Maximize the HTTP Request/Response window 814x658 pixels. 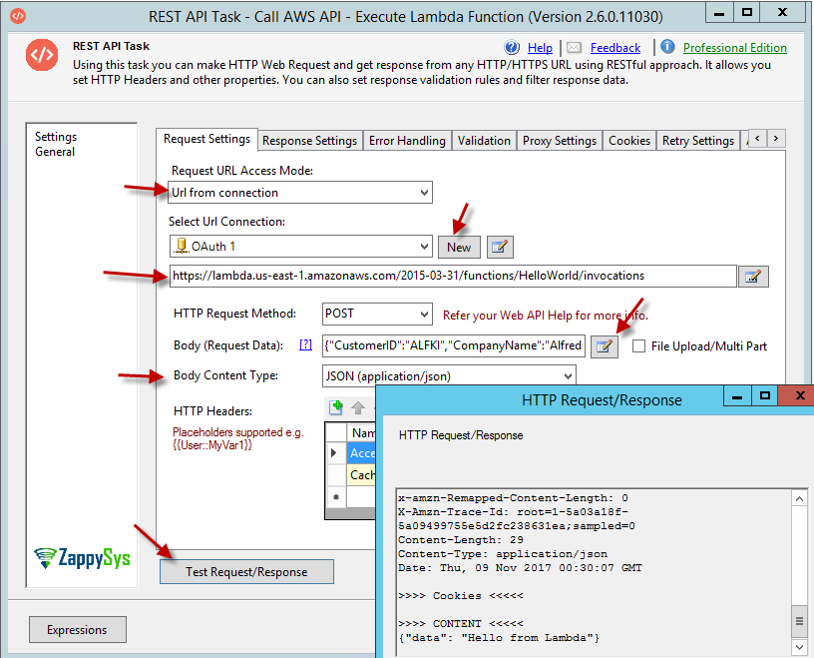pyautogui.click(x=765, y=396)
